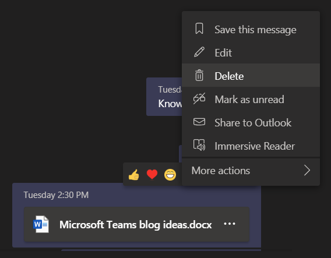Choose Mark as unread option
Image resolution: width=331 pixels, height=258 pixels.
tap(251, 99)
